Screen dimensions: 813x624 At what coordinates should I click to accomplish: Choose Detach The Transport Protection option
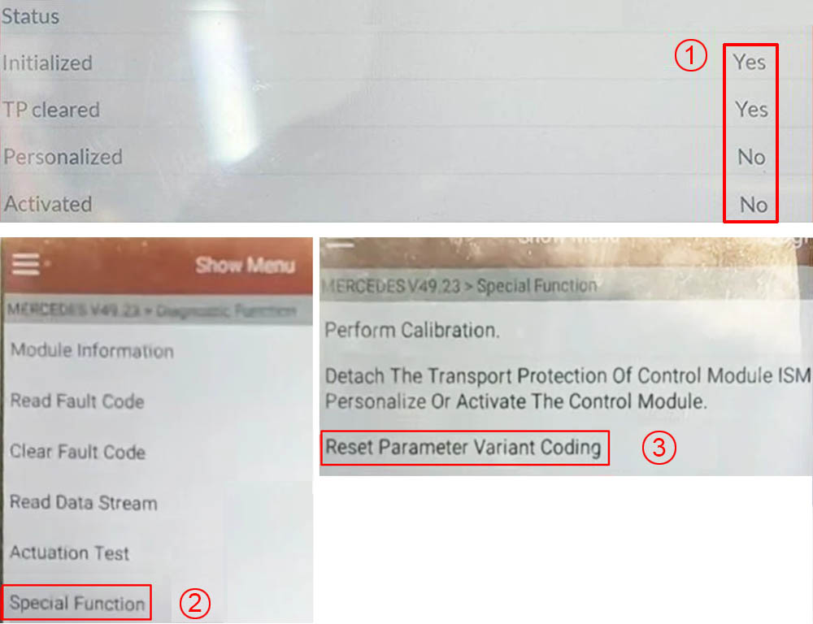[x=567, y=375]
